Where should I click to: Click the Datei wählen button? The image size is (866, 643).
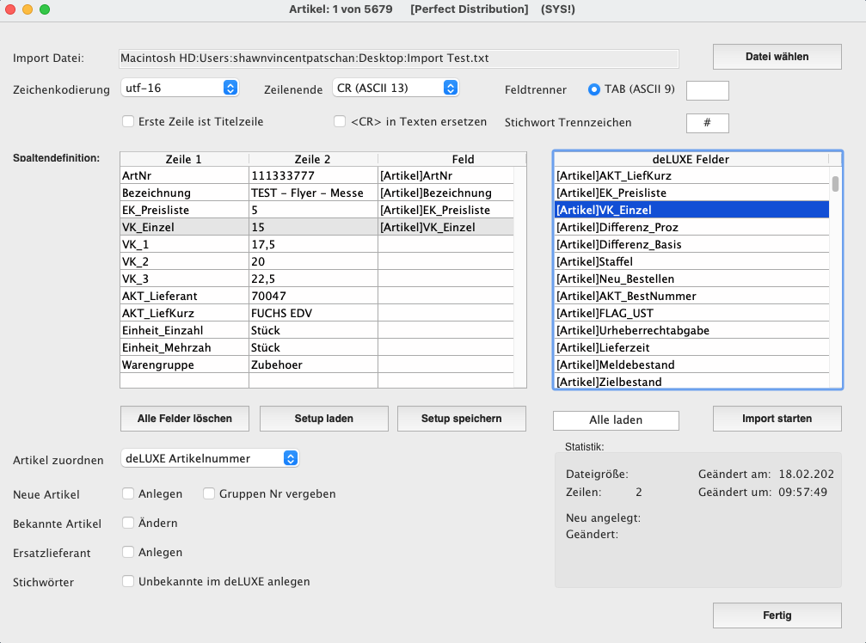click(776, 57)
